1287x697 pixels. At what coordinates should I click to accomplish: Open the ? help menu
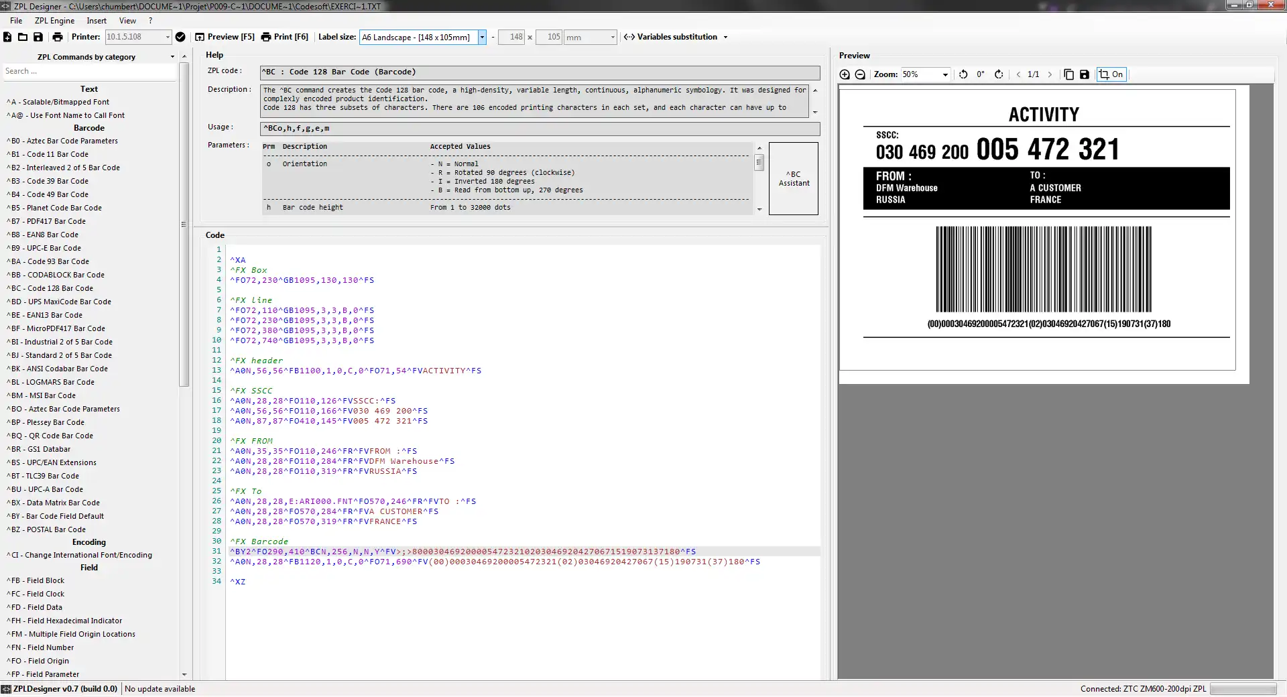pos(150,21)
